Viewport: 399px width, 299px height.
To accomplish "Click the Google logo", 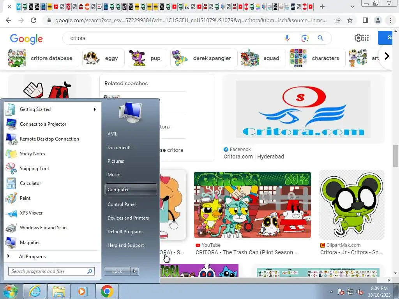I will pos(26,39).
